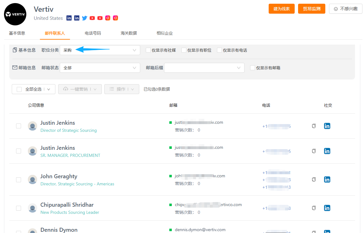Click the United States location text
This screenshot has height=233, width=364.
pyautogui.click(x=48, y=18)
